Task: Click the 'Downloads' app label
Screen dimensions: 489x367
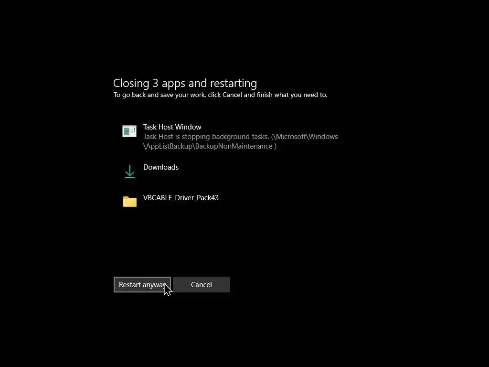Action: point(161,167)
